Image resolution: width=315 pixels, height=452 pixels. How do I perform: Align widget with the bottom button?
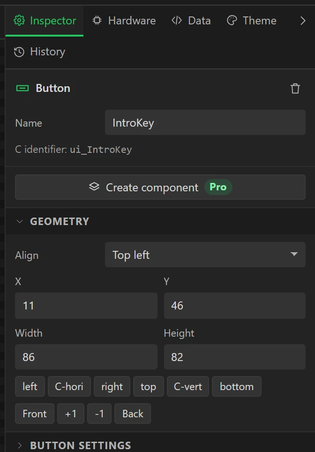click(237, 386)
